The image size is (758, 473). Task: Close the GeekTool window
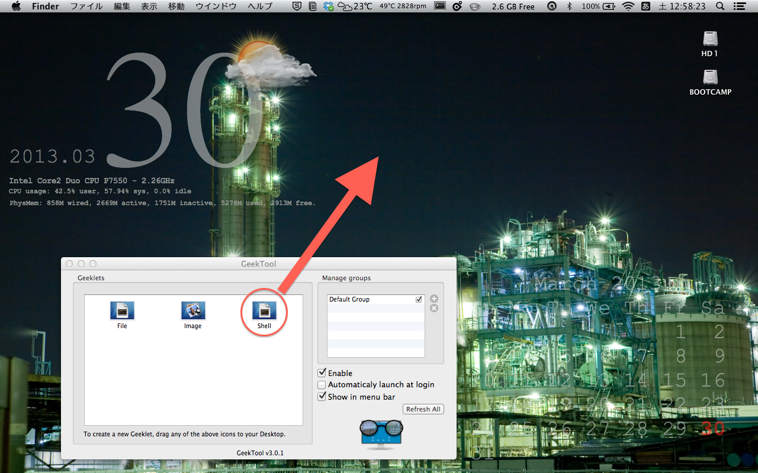coord(69,264)
